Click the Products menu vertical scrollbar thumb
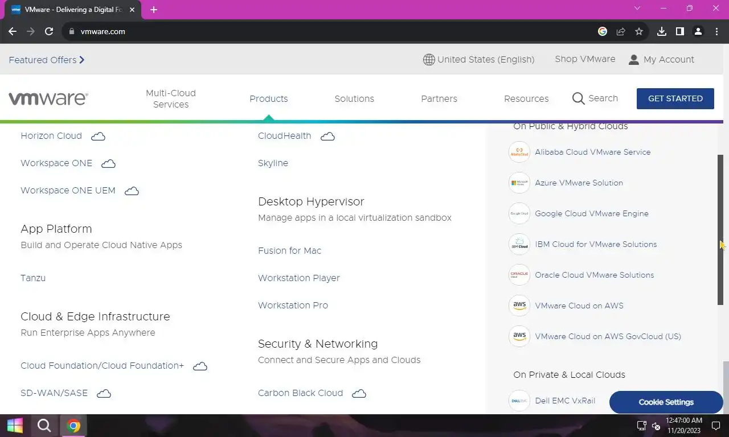Screen dimensions: 729x437 (720, 230)
